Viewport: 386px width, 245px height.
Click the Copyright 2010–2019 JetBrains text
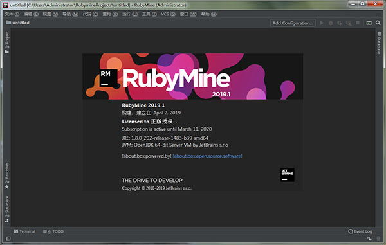[156, 188]
